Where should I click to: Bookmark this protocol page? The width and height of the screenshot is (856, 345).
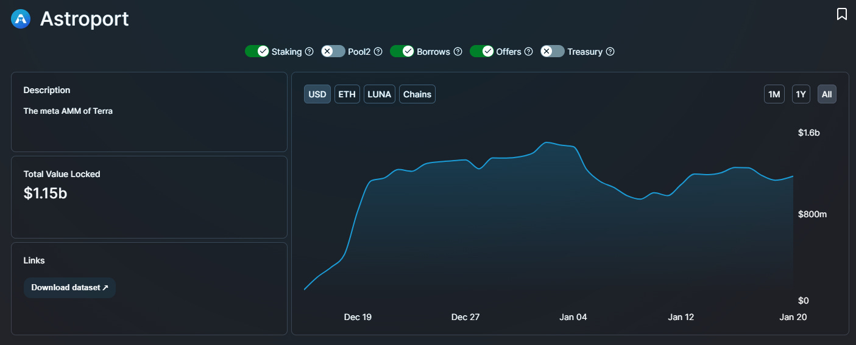pyautogui.click(x=841, y=14)
